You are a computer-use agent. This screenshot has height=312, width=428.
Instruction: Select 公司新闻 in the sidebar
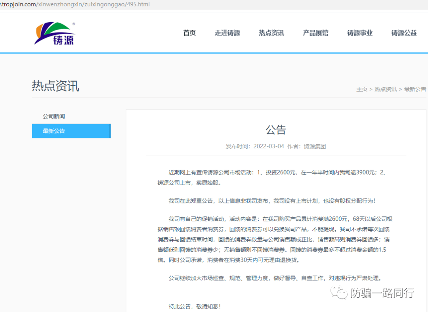[x=54, y=117]
